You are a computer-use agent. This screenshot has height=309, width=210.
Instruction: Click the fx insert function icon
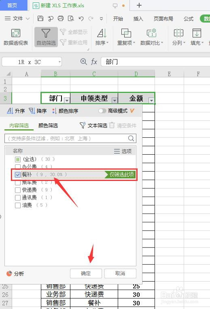point(94,62)
